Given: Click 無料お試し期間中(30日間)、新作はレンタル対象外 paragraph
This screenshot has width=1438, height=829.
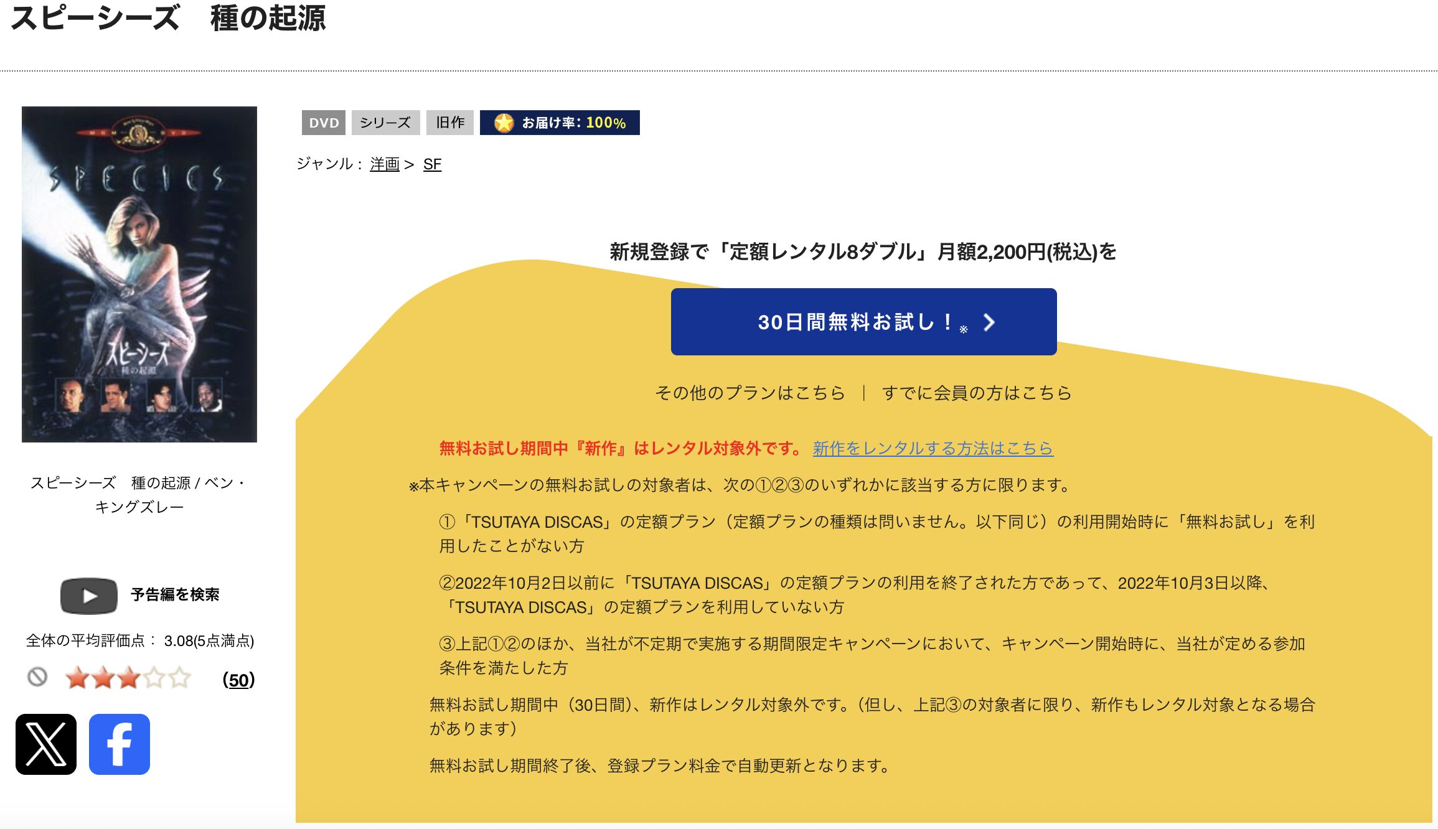Looking at the screenshot, I should (x=872, y=716).
